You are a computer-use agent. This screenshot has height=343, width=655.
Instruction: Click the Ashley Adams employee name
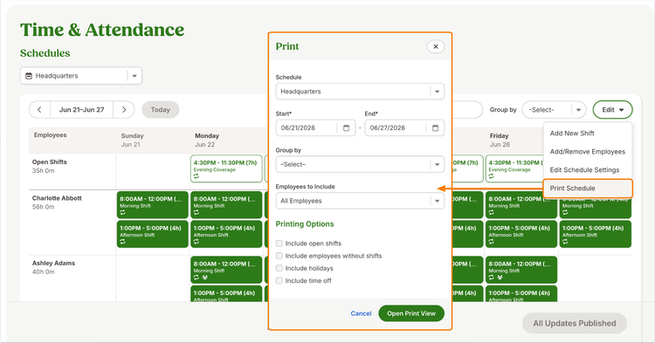click(x=53, y=264)
